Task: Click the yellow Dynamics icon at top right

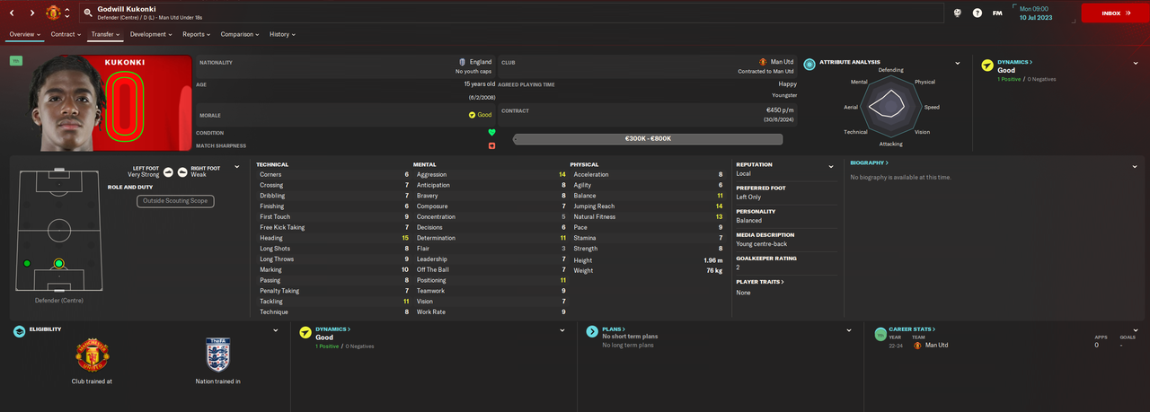Action: (x=987, y=65)
